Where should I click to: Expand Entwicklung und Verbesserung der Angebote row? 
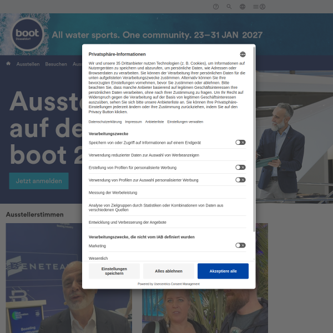pos(168,222)
